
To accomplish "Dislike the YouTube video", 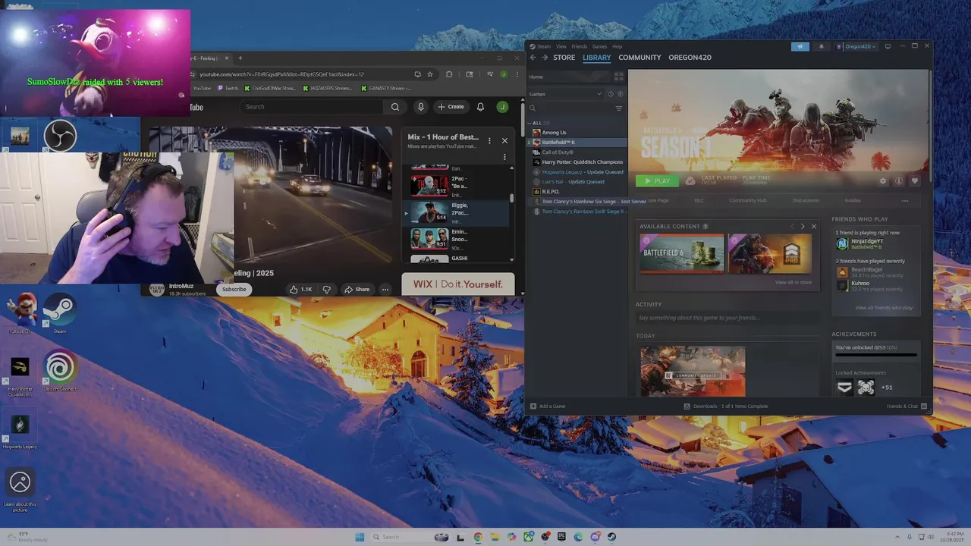I will pyautogui.click(x=327, y=289).
